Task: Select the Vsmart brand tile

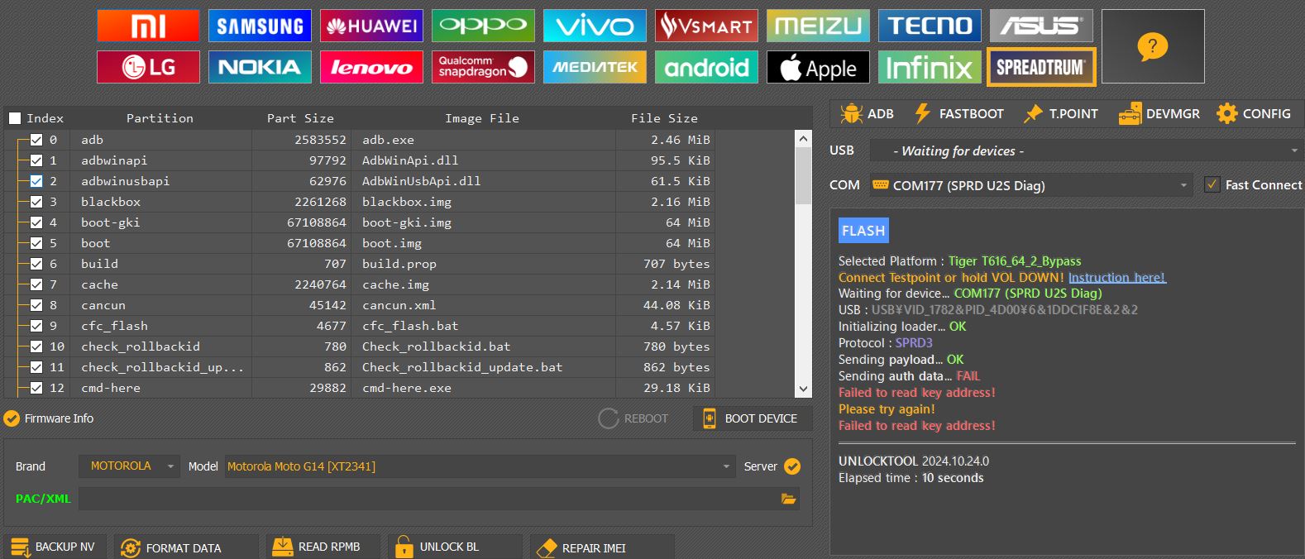Action: coord(706,26)
